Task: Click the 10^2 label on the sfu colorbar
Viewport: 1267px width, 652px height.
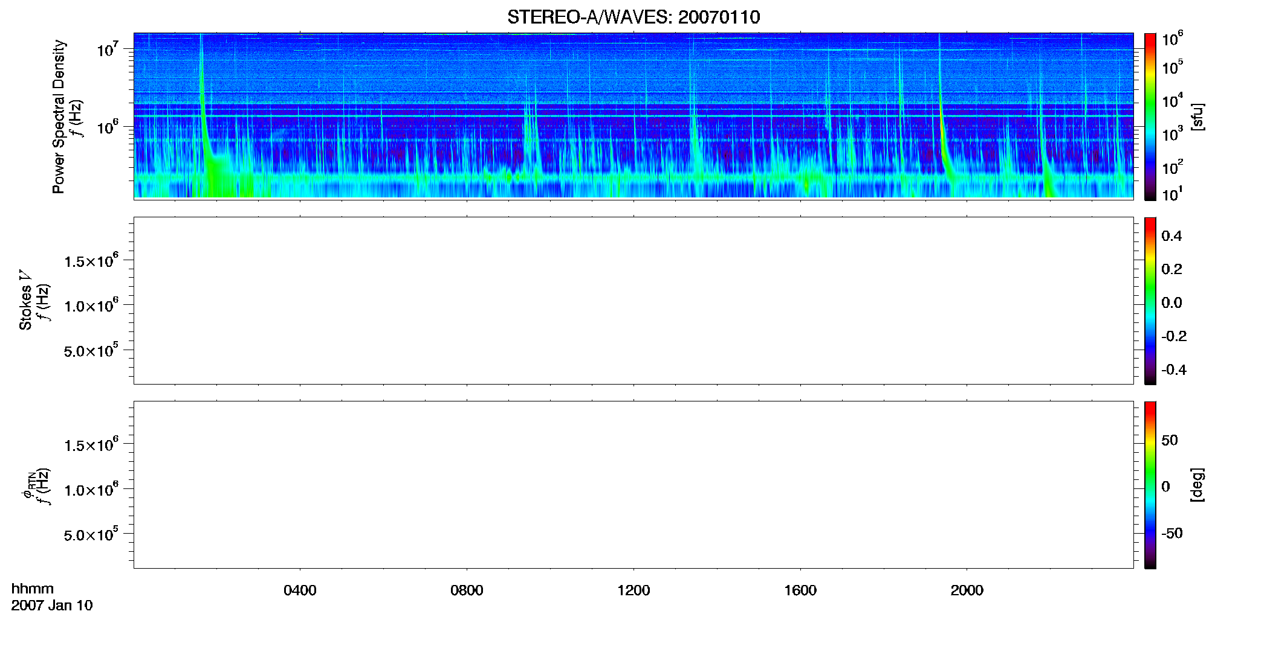Action: click(1173, 167)
